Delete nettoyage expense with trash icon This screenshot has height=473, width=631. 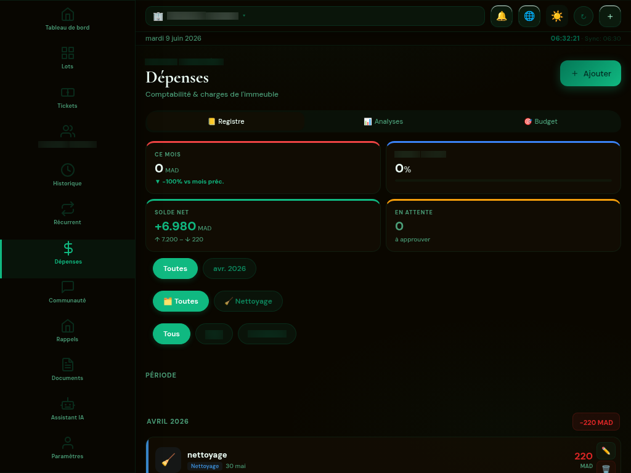(606, 468)
